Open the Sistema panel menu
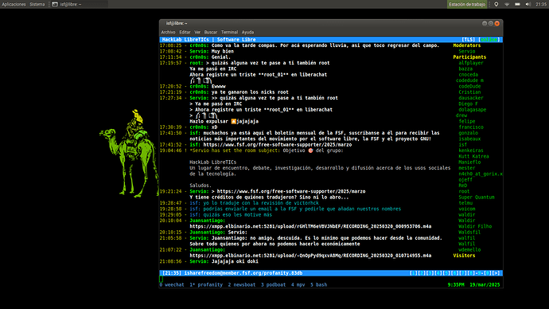Image resolution: width=549 pixels, height=309 pixels. (x=37, y=4)
